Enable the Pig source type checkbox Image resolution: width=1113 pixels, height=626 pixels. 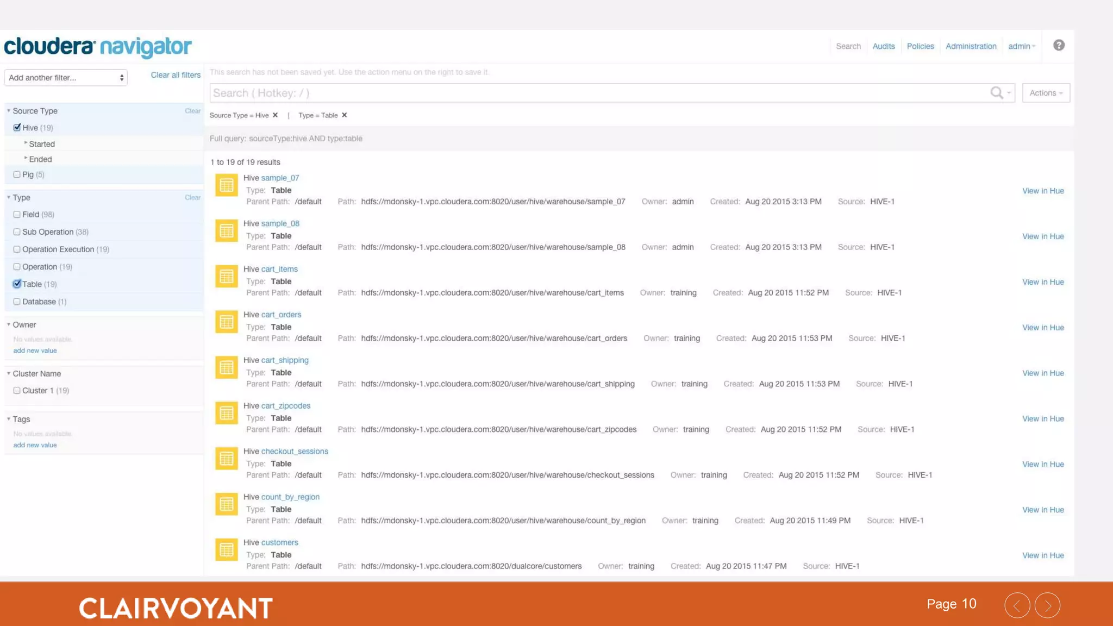17,174
